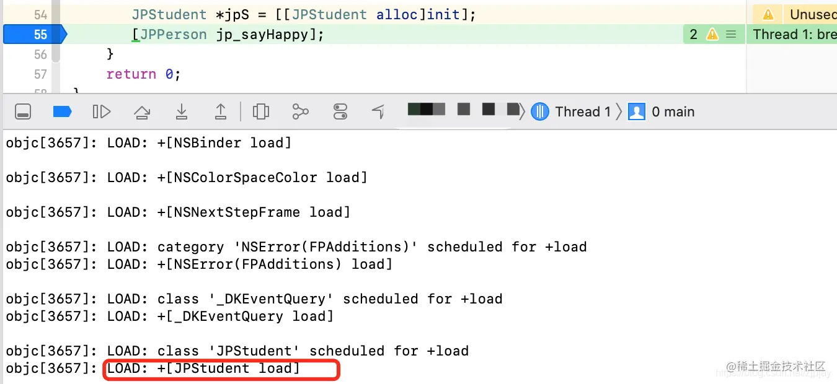Toggle breakpoints deactivation in debug bar

click(x=62, y=111)
